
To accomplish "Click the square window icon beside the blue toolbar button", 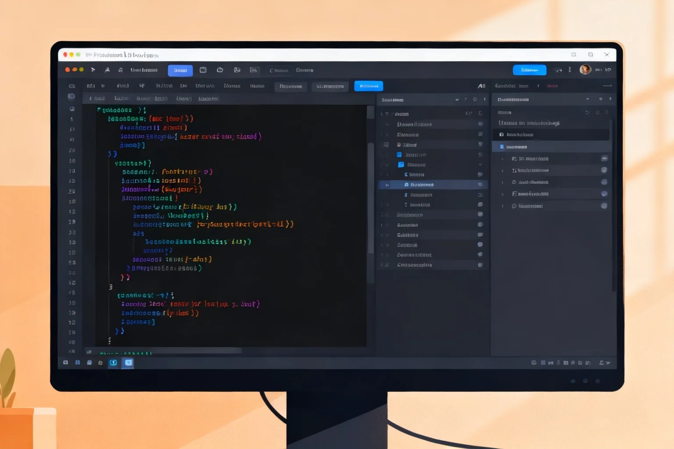I will pyautogui.click(x=203, y=70).
